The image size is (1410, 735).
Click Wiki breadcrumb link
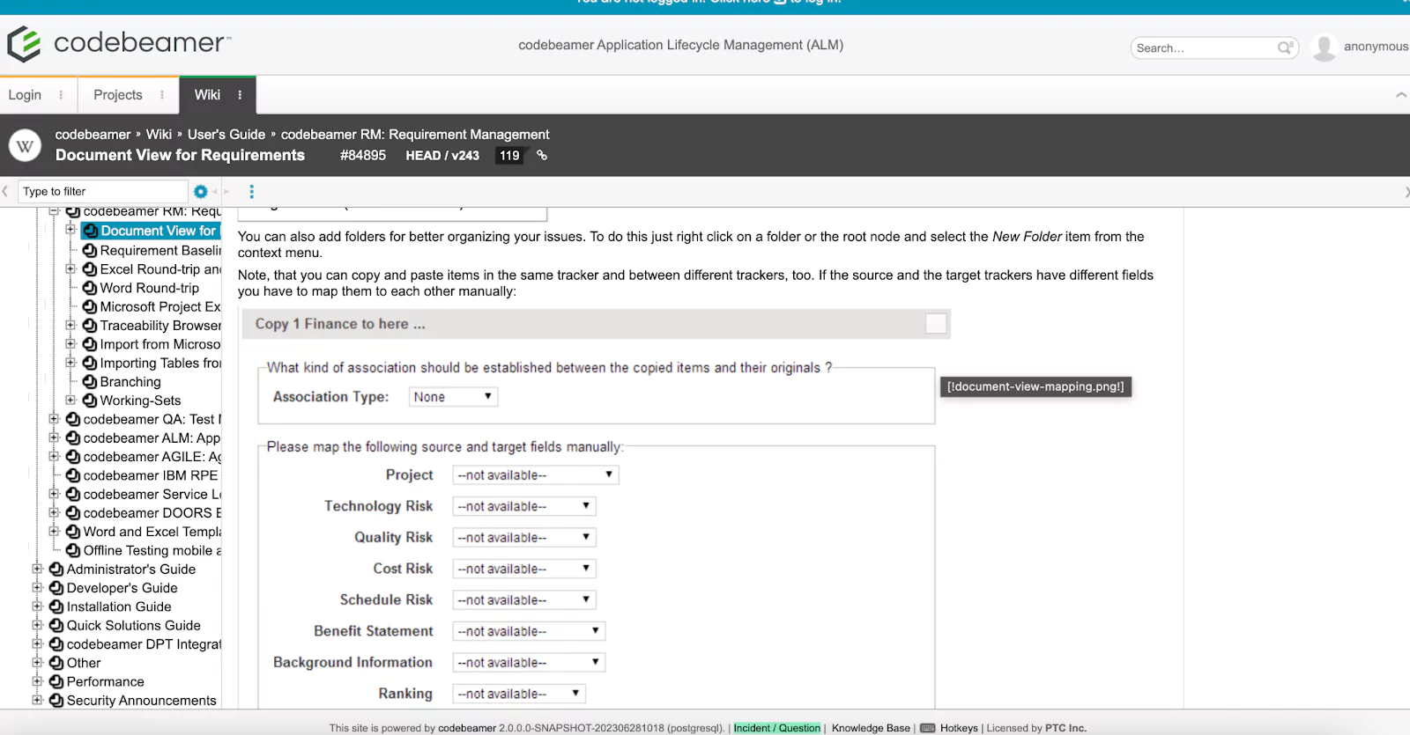[x=159, y=135]
